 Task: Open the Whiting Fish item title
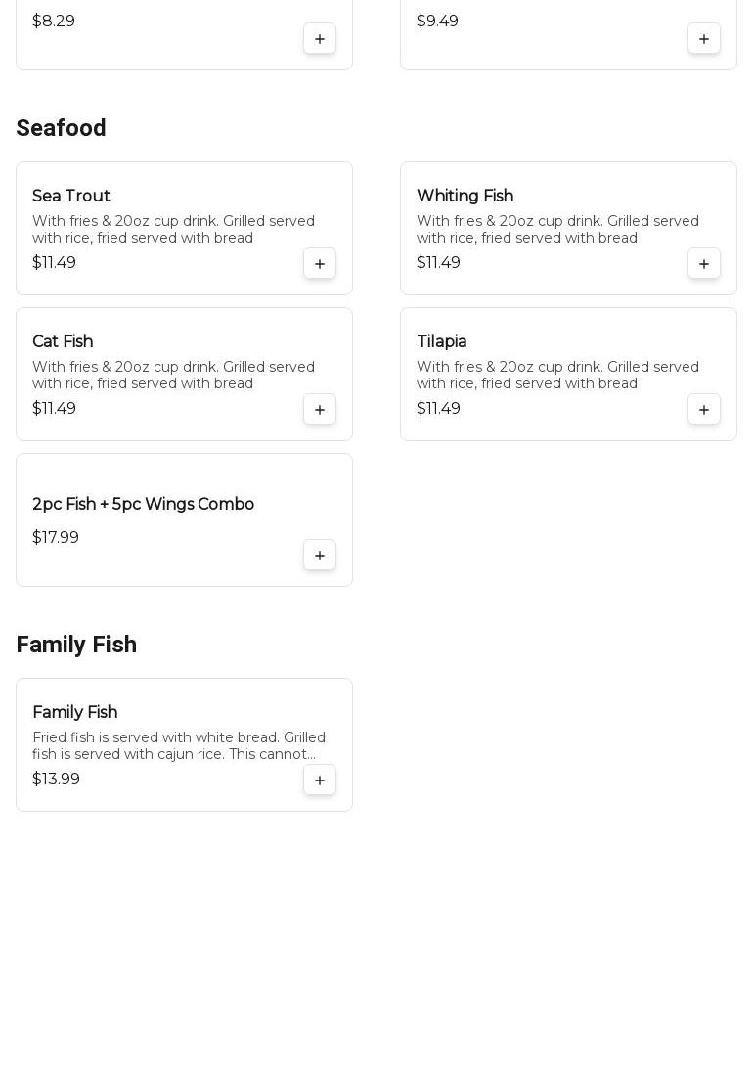465,197
